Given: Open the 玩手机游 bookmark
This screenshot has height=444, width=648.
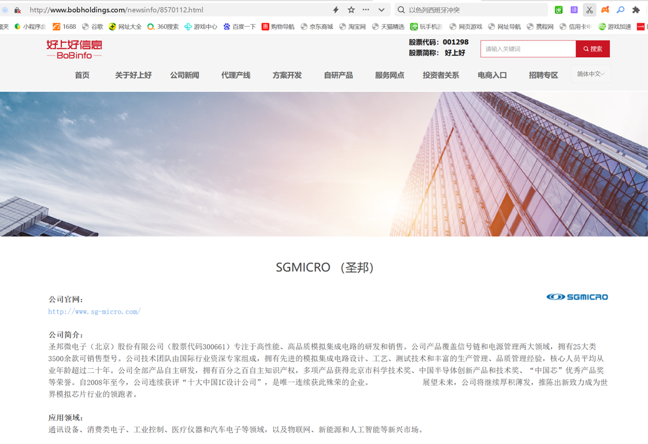Looking at the screenshot, I should pyautogui.click(x=427, y=27).
